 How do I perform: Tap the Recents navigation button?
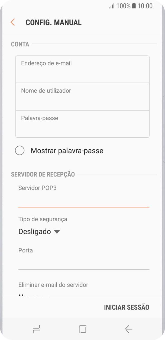click(36, 329)
